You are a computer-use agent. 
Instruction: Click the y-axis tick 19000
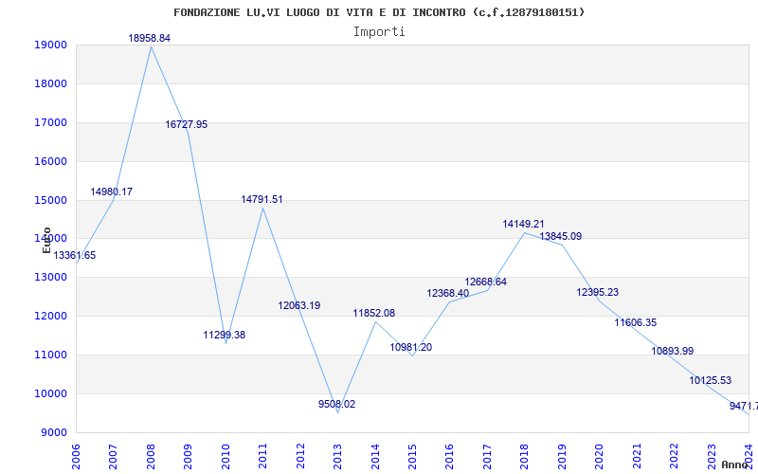tap(50, 45)
